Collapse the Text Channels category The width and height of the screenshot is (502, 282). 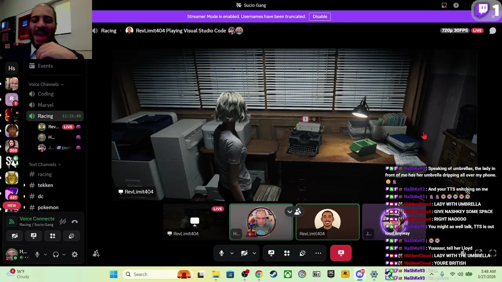(45, 164)
